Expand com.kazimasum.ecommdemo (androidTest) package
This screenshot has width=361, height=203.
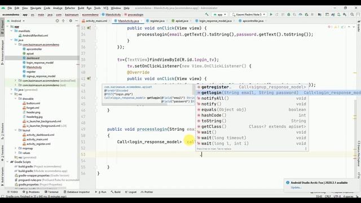tap(15, 81)
